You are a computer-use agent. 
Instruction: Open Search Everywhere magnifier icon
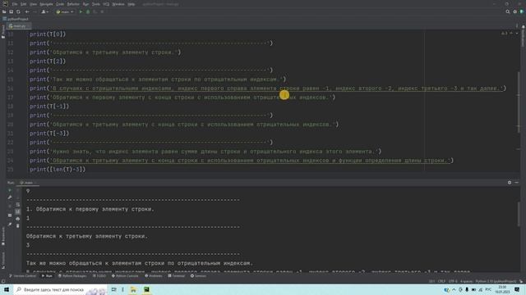pyautogui.click(x=508, y=11)
